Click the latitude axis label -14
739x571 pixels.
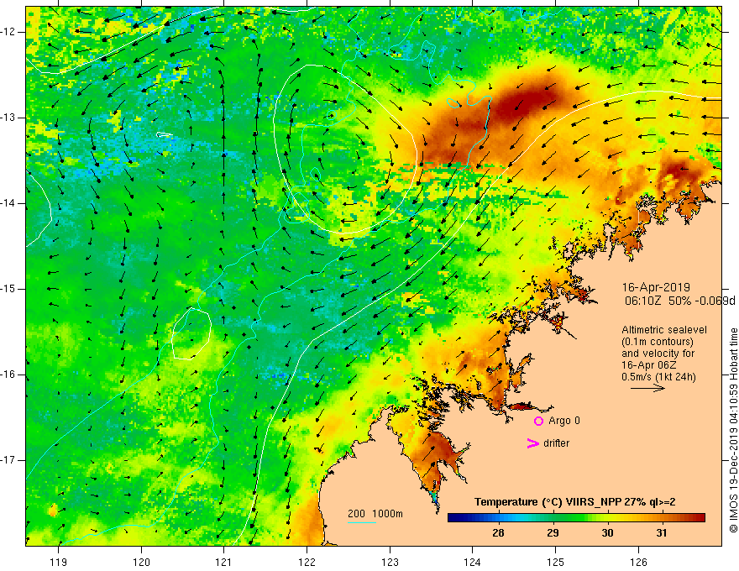[x=9, y=203]
